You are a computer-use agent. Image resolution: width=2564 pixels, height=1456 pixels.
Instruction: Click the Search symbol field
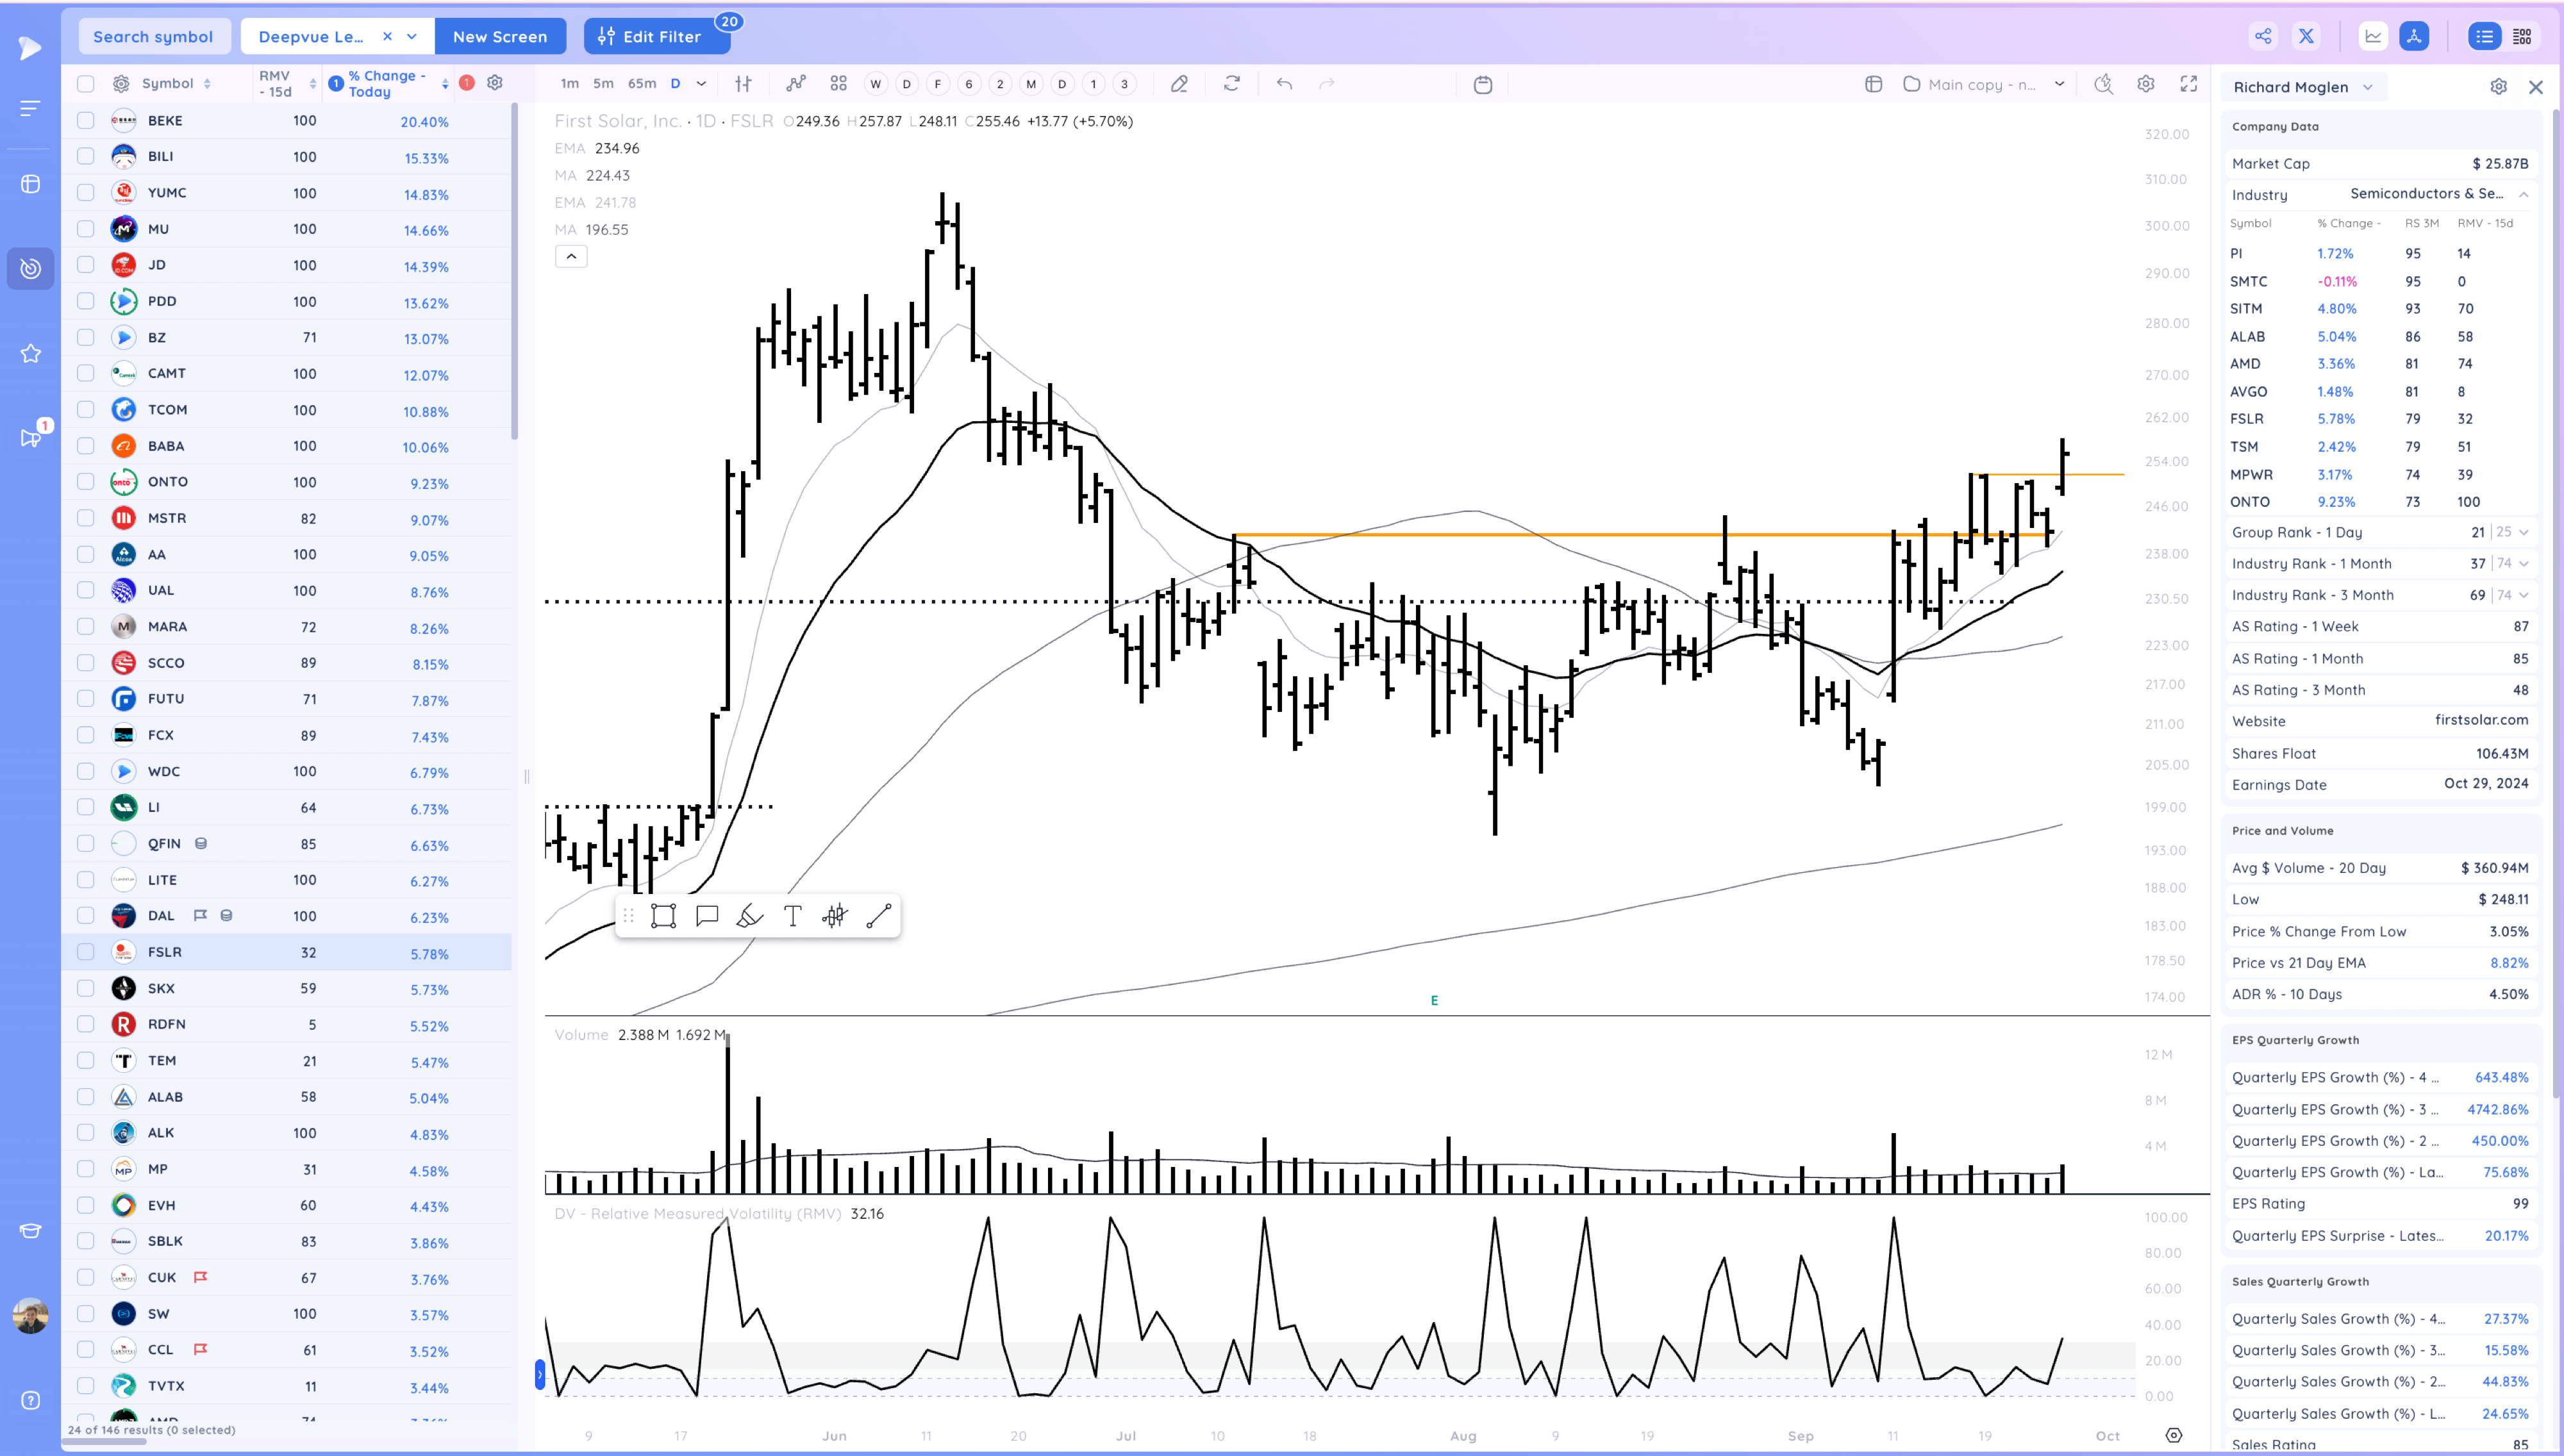153,36
